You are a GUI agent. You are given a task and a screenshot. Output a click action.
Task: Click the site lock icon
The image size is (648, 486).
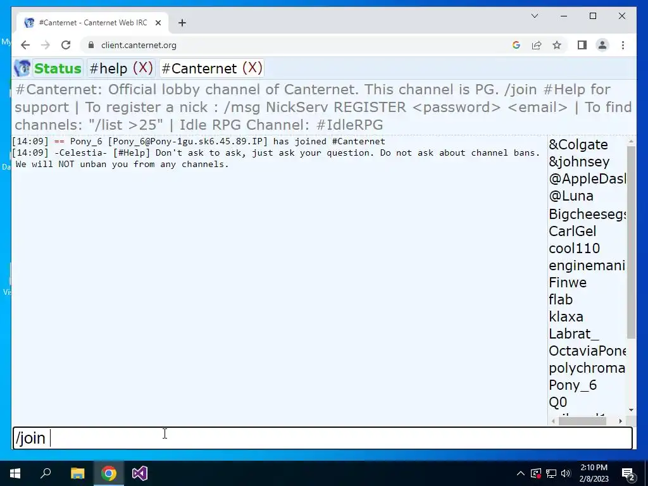(91, 45)
